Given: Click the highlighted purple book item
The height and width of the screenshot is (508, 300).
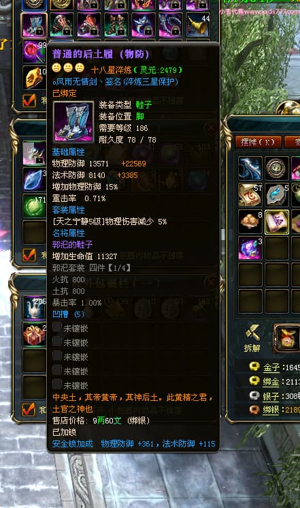Looking at the screenshot, I should pos(277,222).
